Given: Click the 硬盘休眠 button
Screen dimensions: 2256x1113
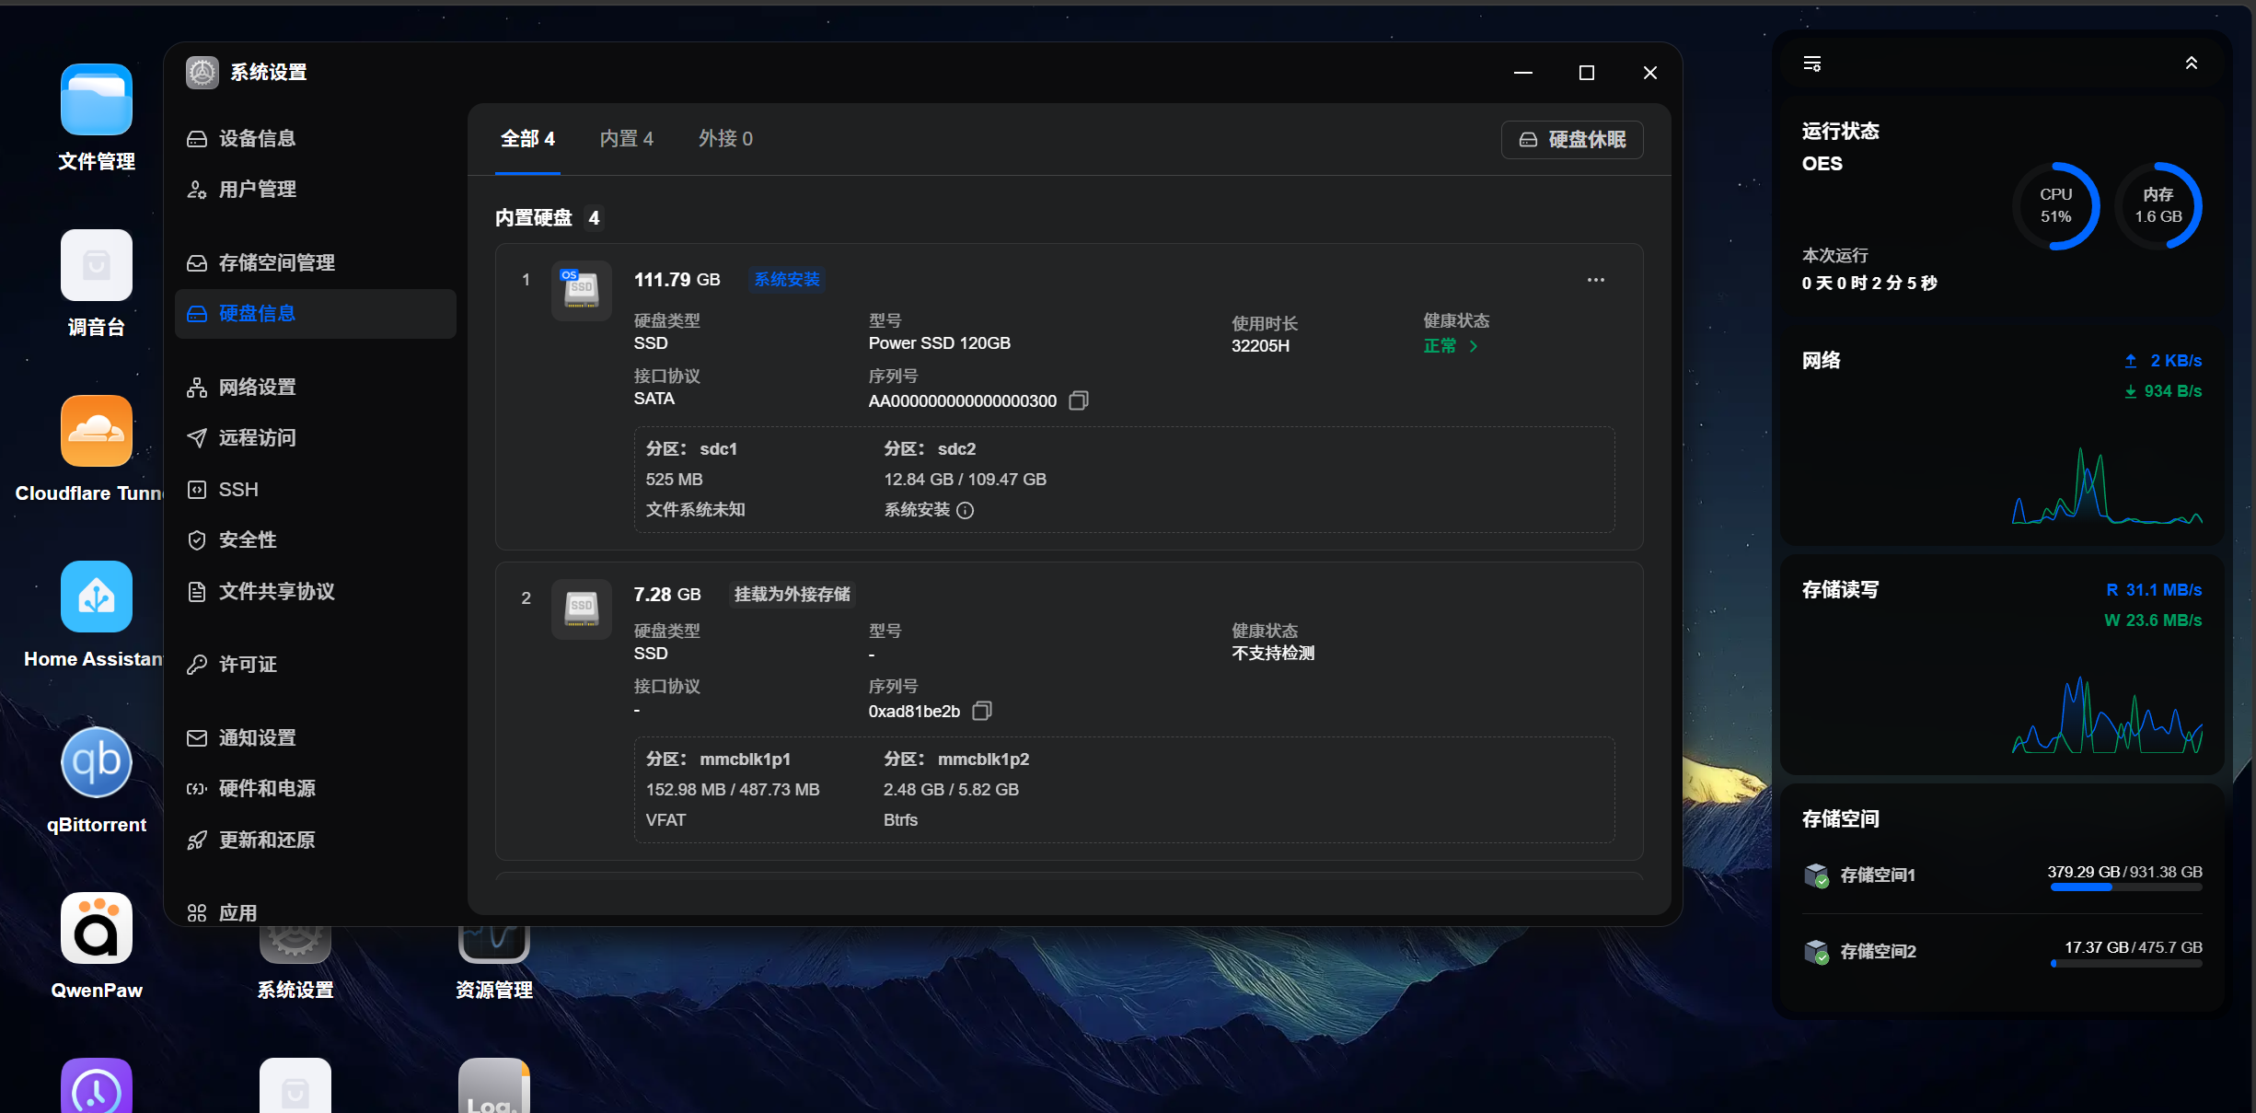Looking at the screenshot, I should coord(1572,139).
